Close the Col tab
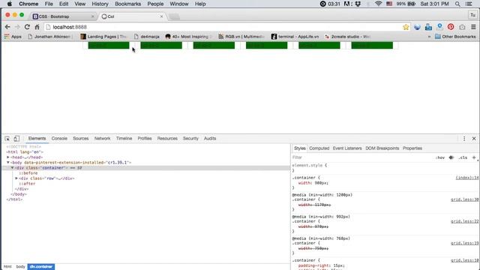Image resolution: width=480 pixels, height=270 pixels. [162, 16]
